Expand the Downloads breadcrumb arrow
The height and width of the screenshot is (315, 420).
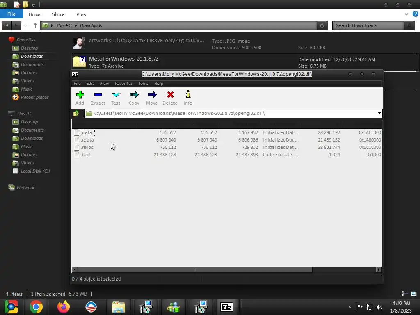tap(76, 25)
